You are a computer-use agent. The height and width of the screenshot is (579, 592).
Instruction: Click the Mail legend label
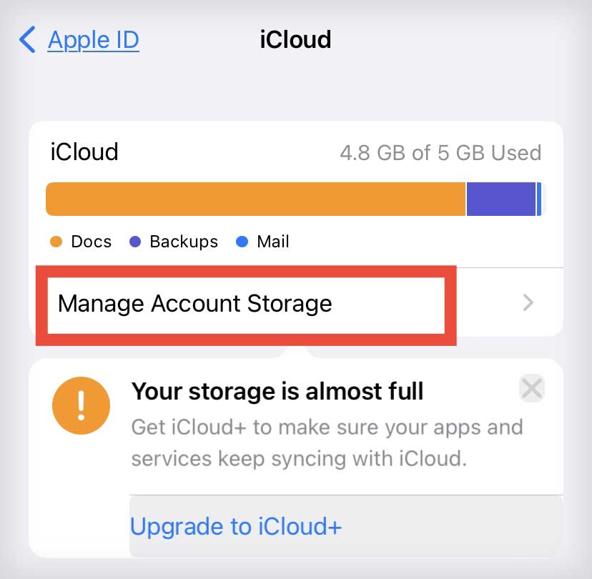(x=273, y=242)
